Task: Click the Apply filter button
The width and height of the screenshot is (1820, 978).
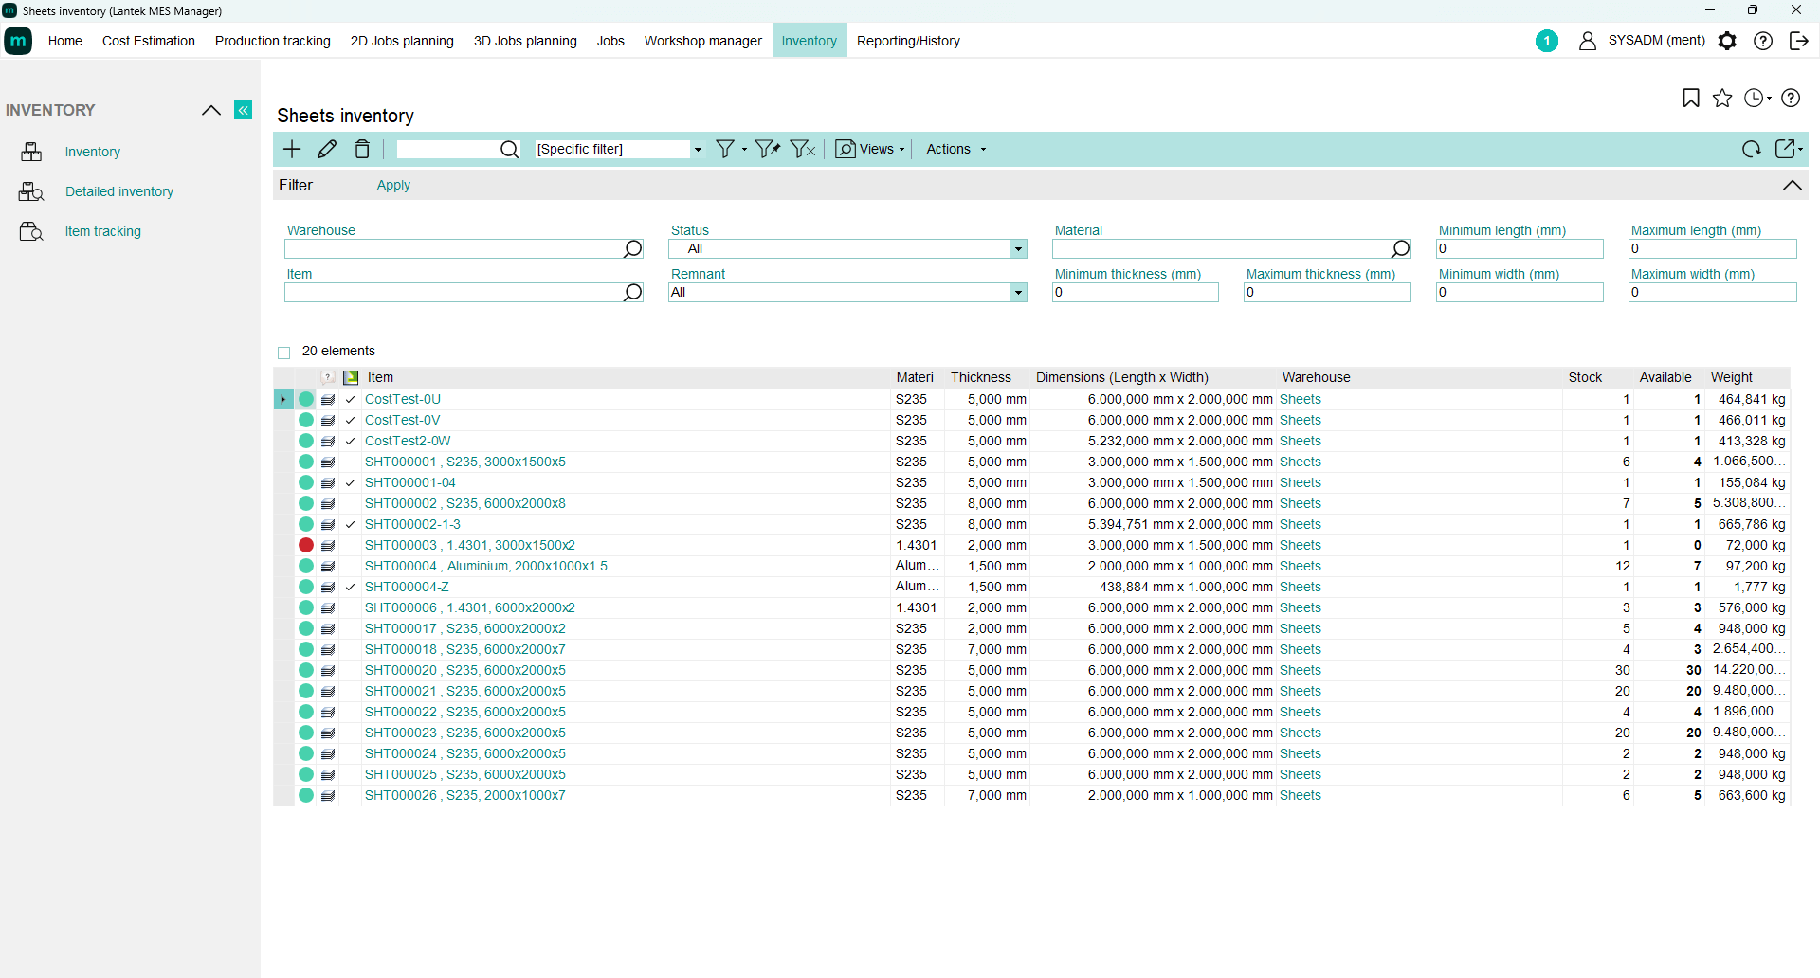Action: click(393, 186)
